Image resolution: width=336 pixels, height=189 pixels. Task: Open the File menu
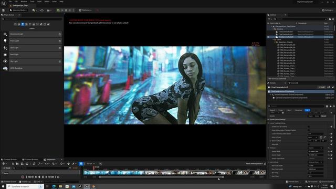point(10,2)
